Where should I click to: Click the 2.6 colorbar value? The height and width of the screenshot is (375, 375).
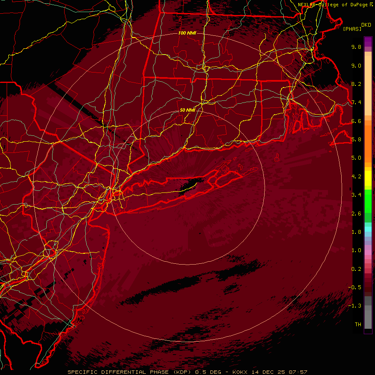click(356, 214)
